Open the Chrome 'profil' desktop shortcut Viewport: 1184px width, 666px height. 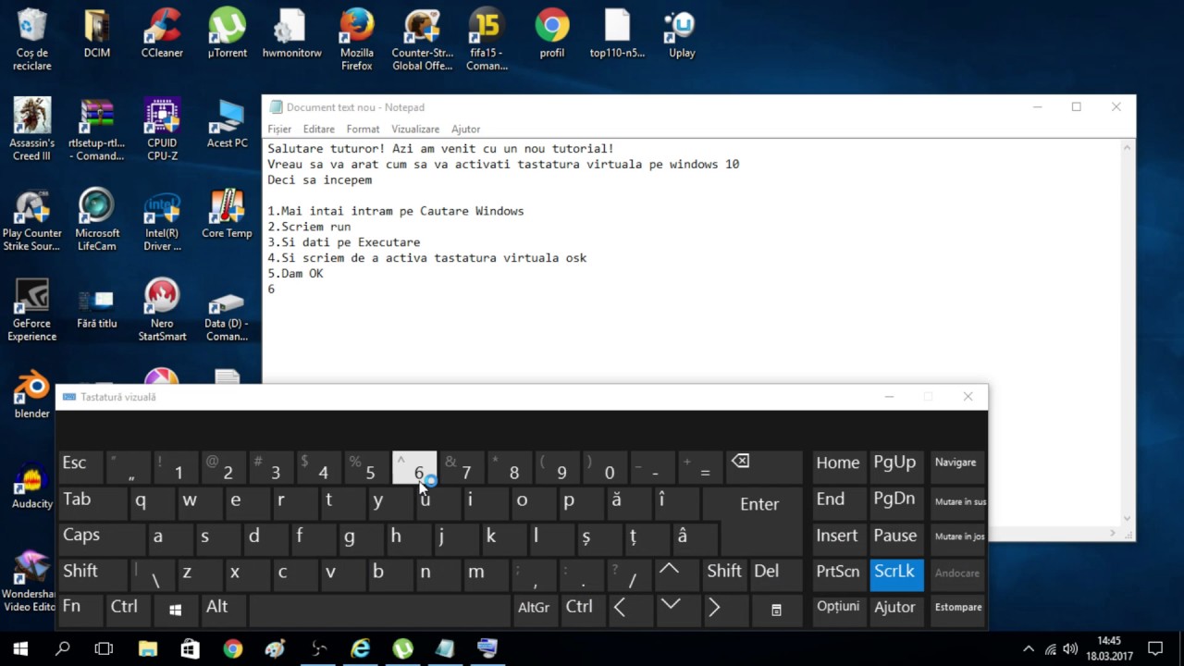point(551,35)
